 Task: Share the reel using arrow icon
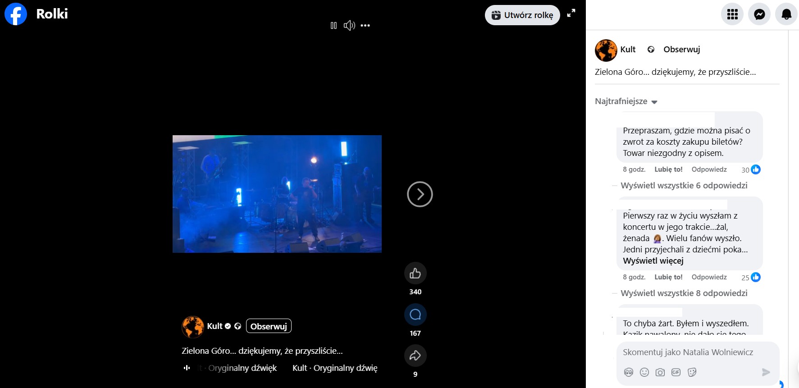point(415,356)
